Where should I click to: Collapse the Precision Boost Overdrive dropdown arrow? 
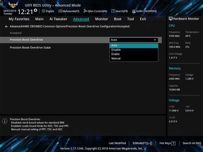(155, 40)
